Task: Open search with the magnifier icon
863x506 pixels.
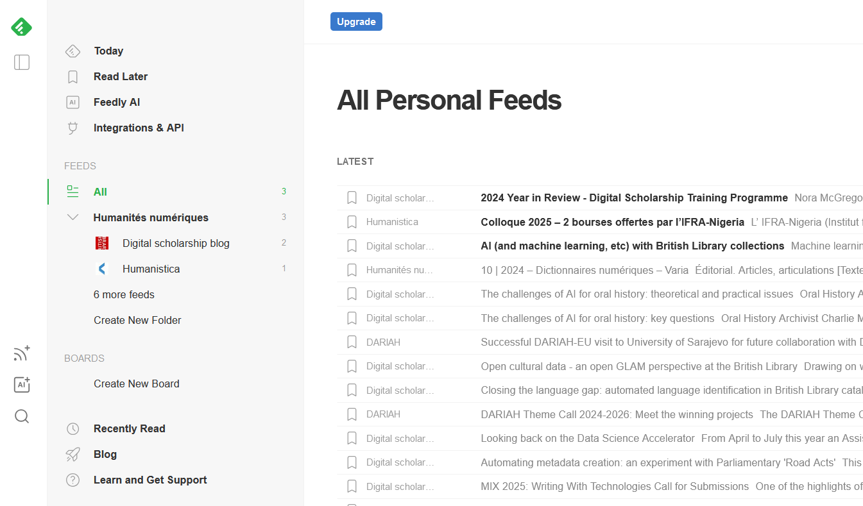Action: [x=22, y=417]
